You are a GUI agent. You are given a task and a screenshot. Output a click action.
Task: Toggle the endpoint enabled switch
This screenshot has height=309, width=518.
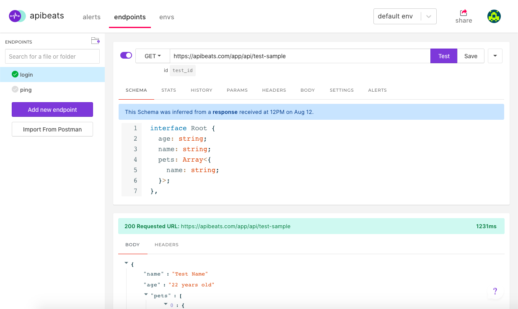[x=126, y=55]
